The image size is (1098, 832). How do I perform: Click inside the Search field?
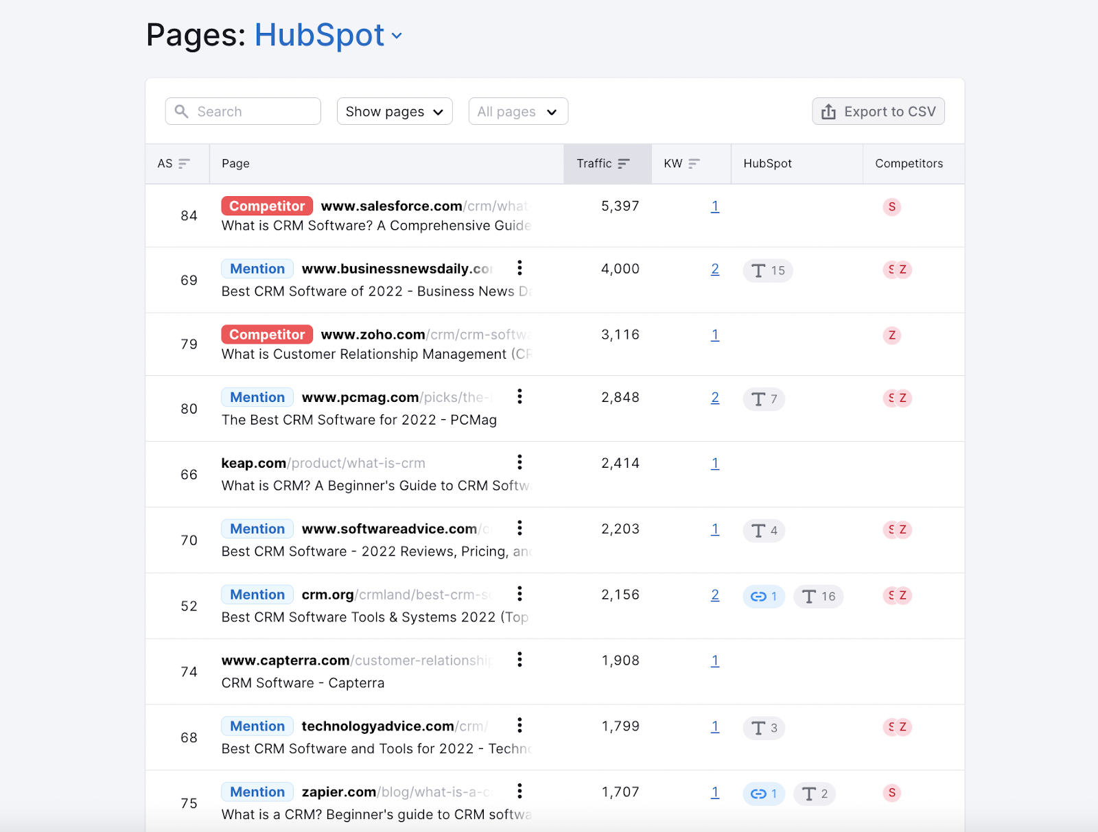pos(242,111)
